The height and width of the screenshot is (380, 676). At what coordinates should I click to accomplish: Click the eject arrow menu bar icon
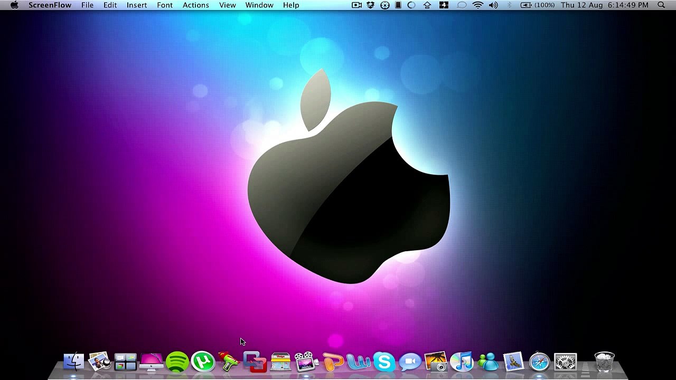pyautogui.click(x=427, y=5)
